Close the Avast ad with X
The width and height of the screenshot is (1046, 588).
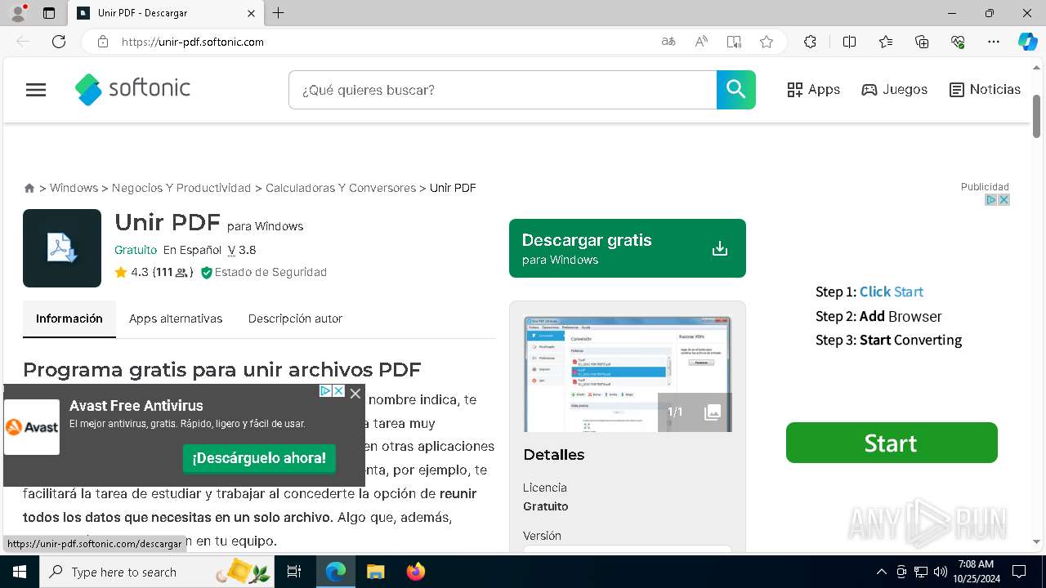(355, 393)
